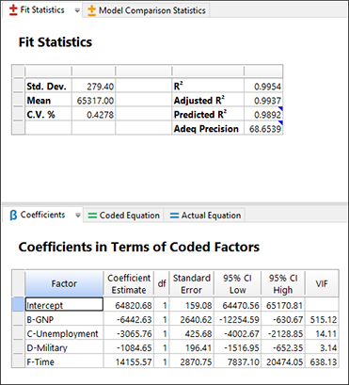Viewport: 349px width, 385px height.
Task: Click the blue beta Coefficients icon
Action: [13, 216]
